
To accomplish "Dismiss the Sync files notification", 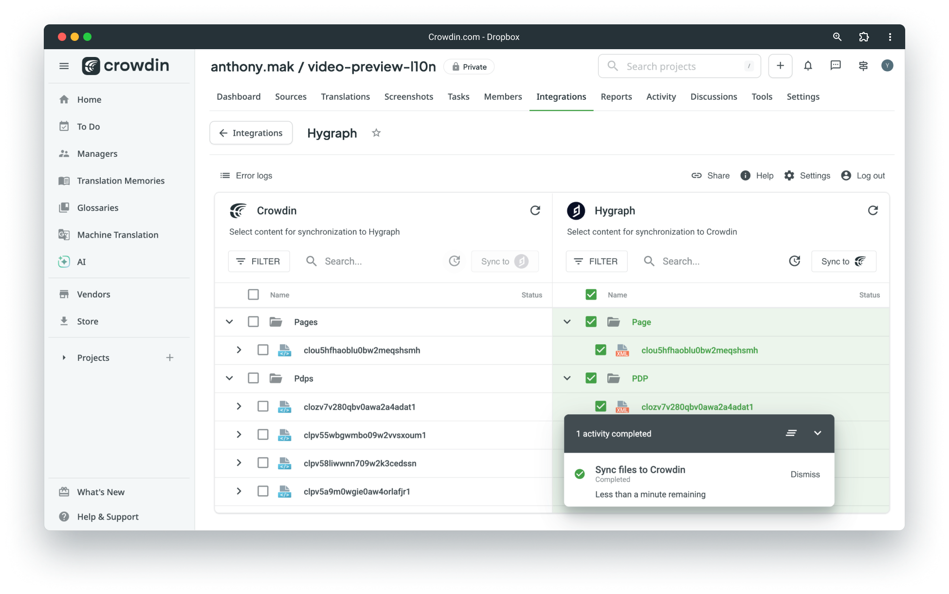I will [805, 474].
